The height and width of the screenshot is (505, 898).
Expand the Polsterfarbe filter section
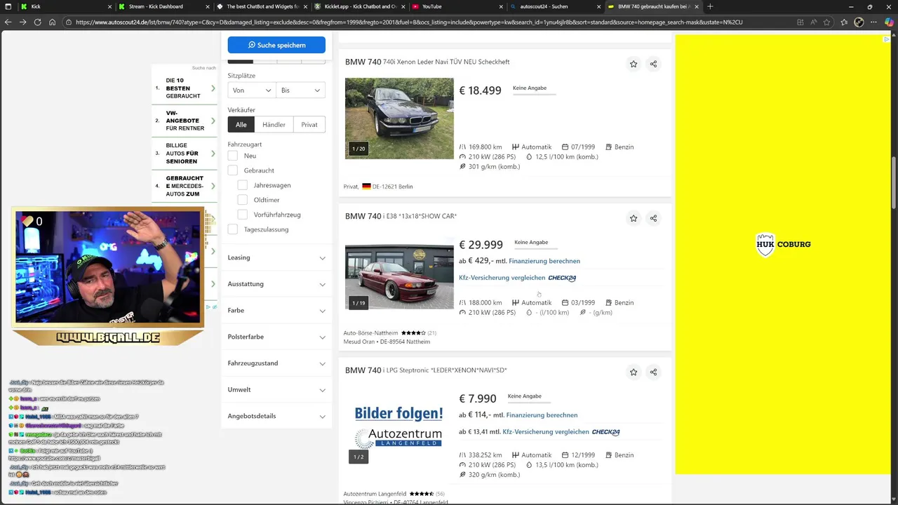(276, 337)
